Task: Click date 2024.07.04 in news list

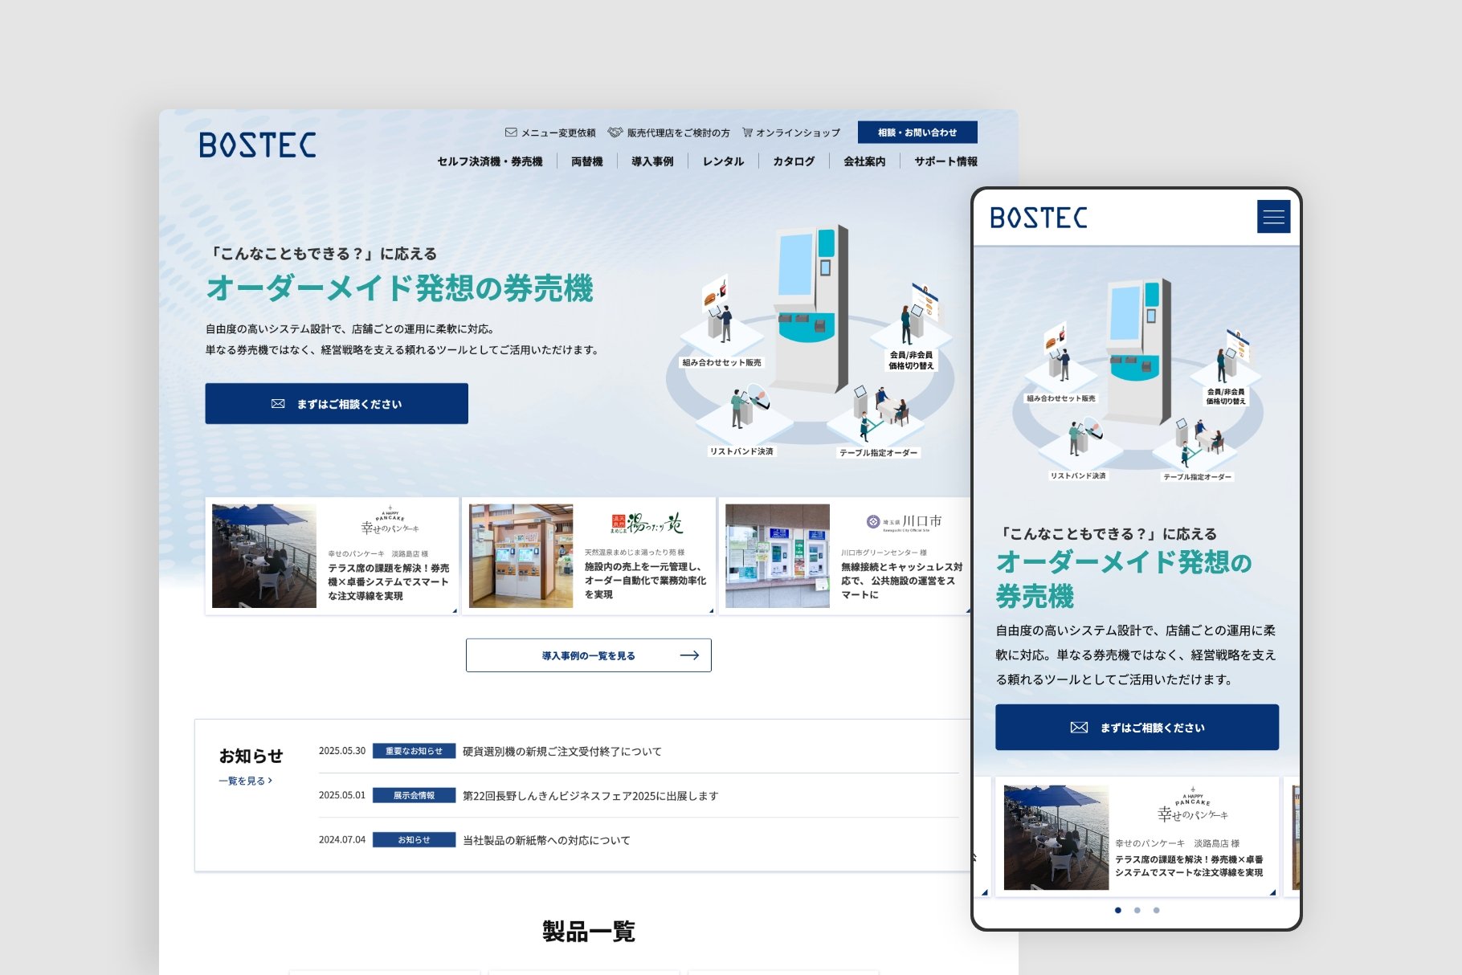Action: tap(342, 839)
